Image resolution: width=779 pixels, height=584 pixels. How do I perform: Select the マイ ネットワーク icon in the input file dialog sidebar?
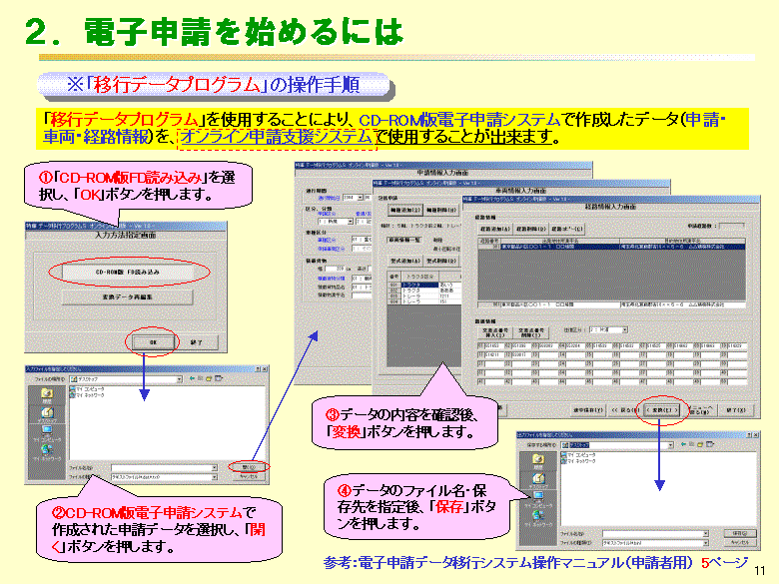[x=47, y=452]
